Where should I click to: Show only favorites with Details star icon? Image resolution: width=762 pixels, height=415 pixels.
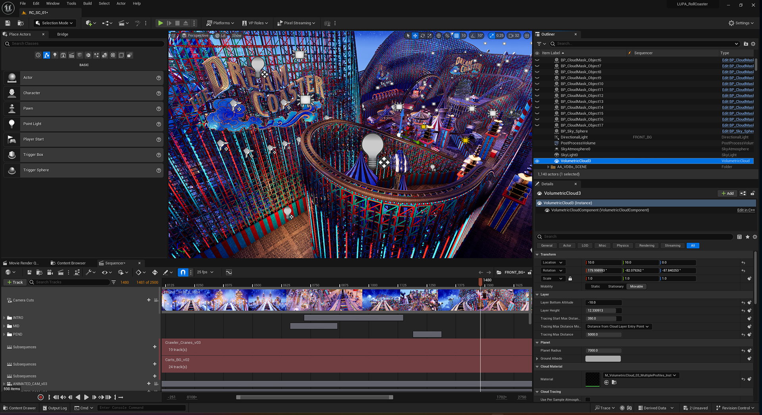pyautogui.click(x=748, y=237)
